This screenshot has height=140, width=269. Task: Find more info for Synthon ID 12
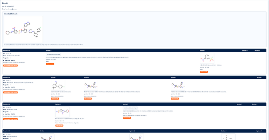pyautogui.click(x=127, y=118)
